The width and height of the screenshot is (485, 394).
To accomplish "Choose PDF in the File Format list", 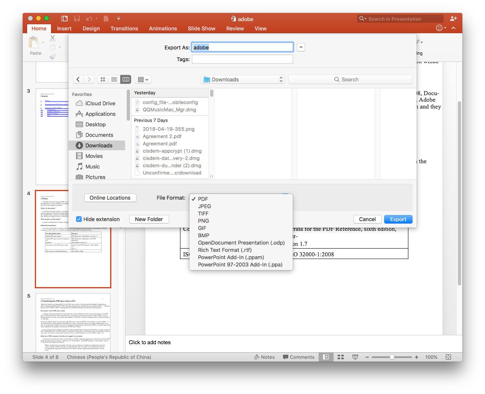I will coord(241,199).
